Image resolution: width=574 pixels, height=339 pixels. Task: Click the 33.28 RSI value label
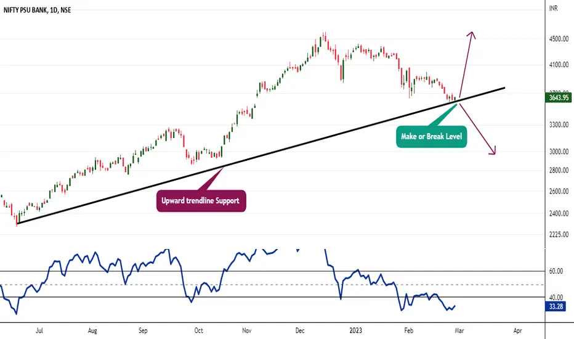(556, 306)
